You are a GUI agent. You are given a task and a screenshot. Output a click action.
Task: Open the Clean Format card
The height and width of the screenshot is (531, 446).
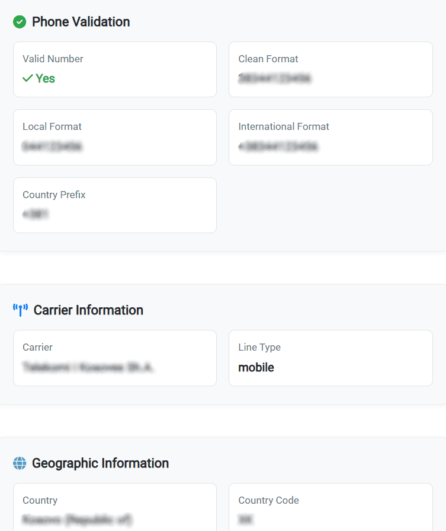[330, 69]
